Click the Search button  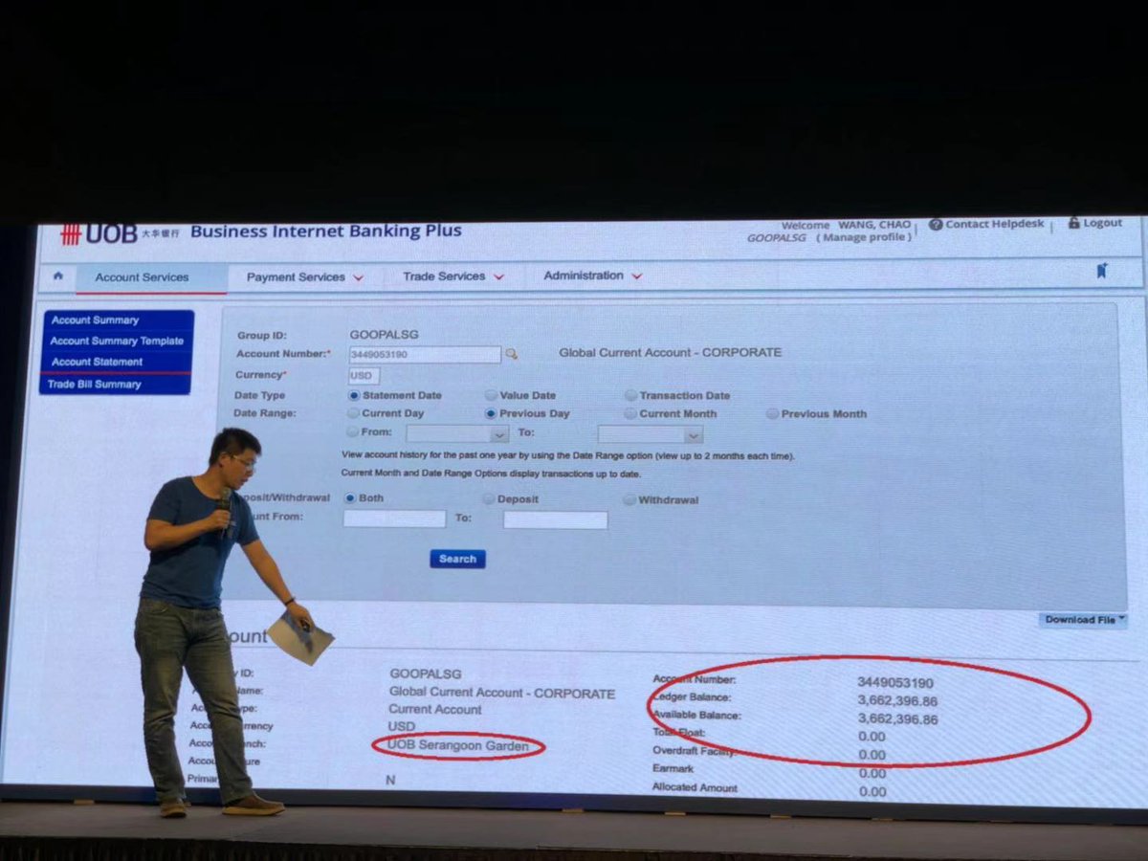click(457, 559)
